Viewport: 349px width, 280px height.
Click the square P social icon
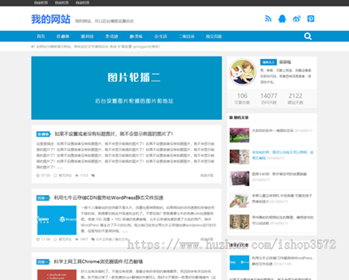coord(311,19)
